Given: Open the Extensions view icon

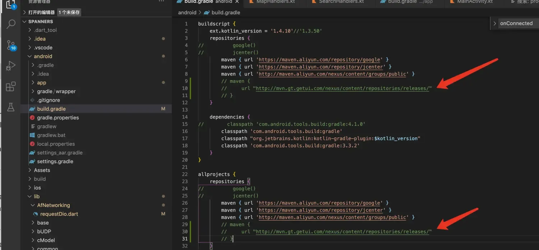Looking at the screenshot, I should pyautogui.click(x=11, y=86).
